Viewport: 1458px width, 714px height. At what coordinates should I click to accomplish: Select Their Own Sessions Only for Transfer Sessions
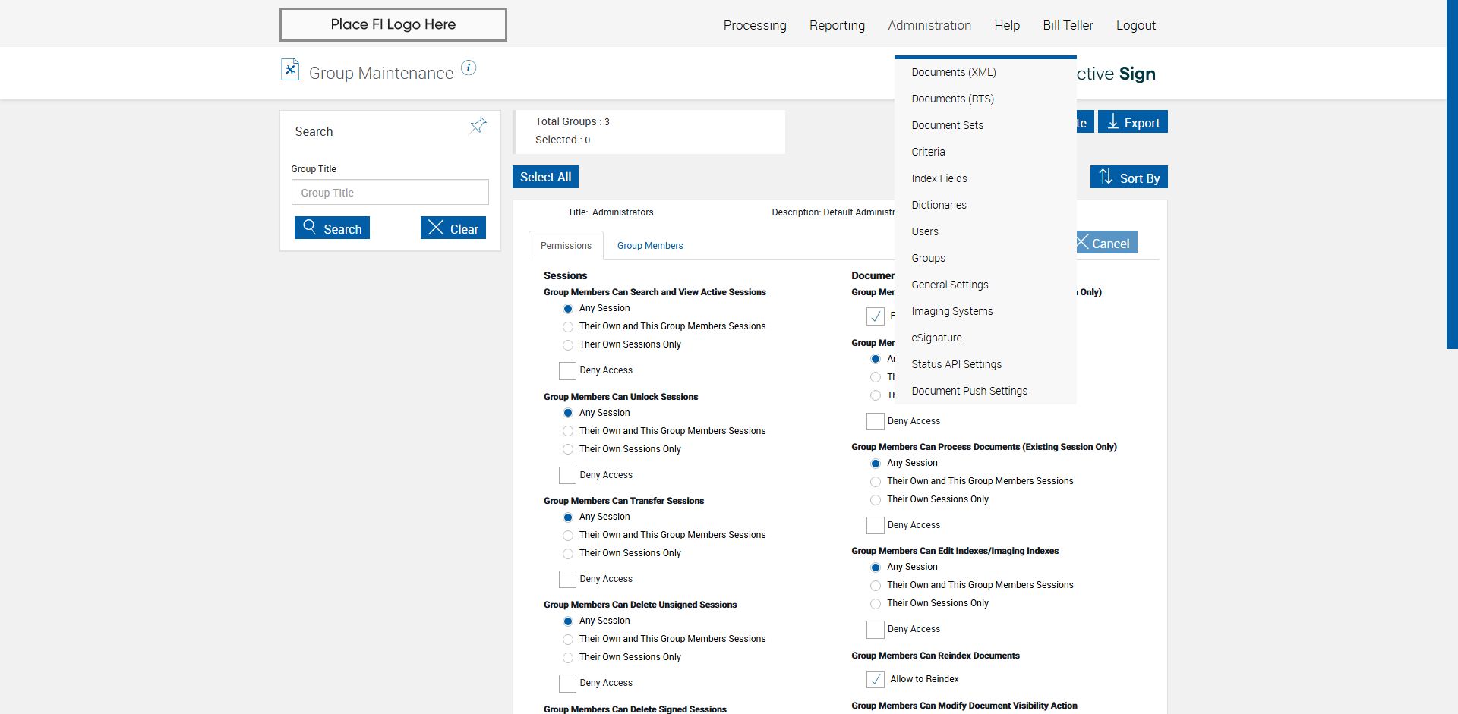(568, 554)
